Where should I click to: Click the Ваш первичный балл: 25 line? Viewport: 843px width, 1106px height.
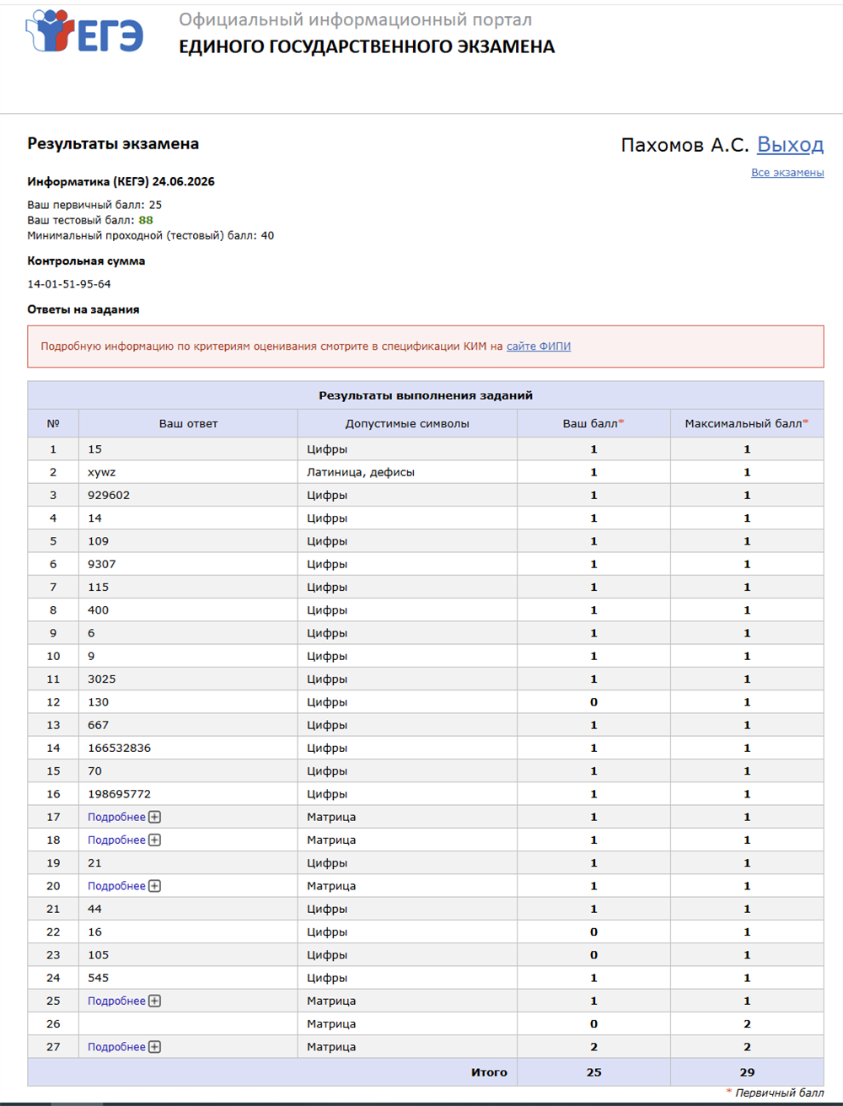click(x=94, y=205)
